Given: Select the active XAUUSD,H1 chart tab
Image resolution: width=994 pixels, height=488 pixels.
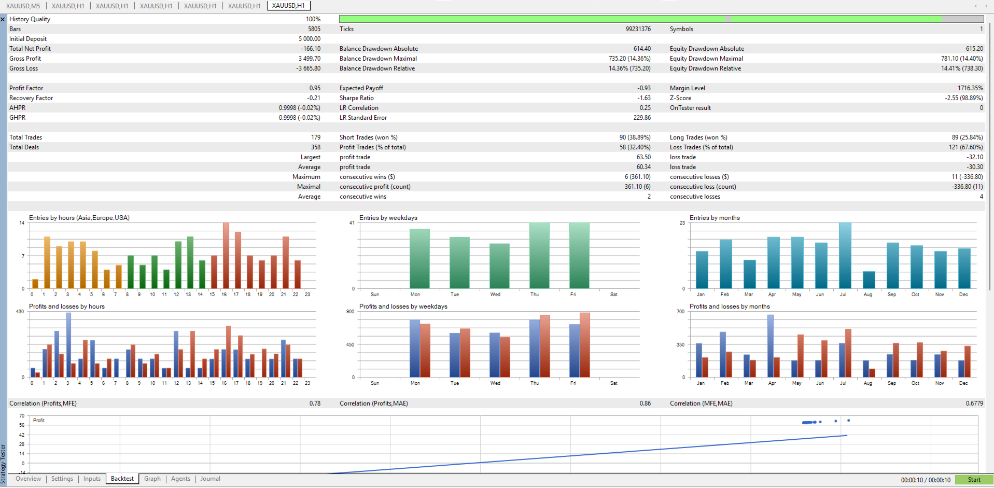Looking at the screenshot, I should 288,6.
